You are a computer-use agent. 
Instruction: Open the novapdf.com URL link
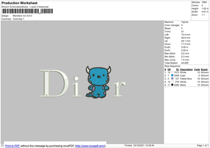90,146
